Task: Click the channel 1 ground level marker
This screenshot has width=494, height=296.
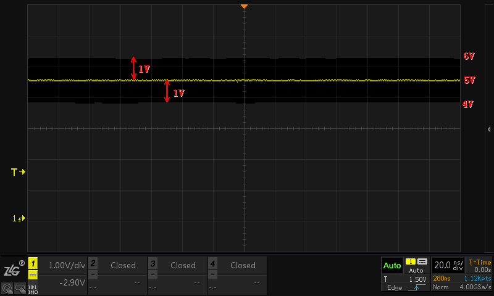Action: (19, 218)
